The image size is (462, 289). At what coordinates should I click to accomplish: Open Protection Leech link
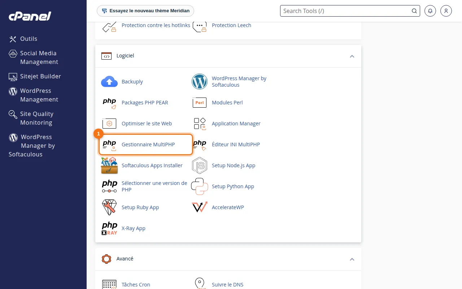[x=231, y=25]
